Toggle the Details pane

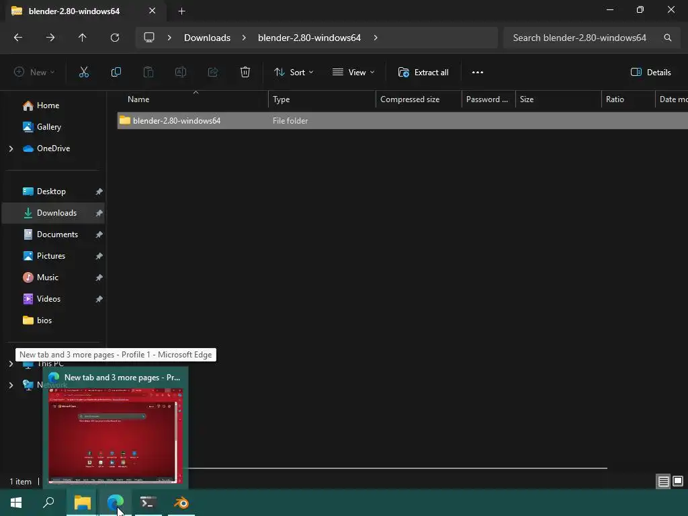(x=650, y=73)
